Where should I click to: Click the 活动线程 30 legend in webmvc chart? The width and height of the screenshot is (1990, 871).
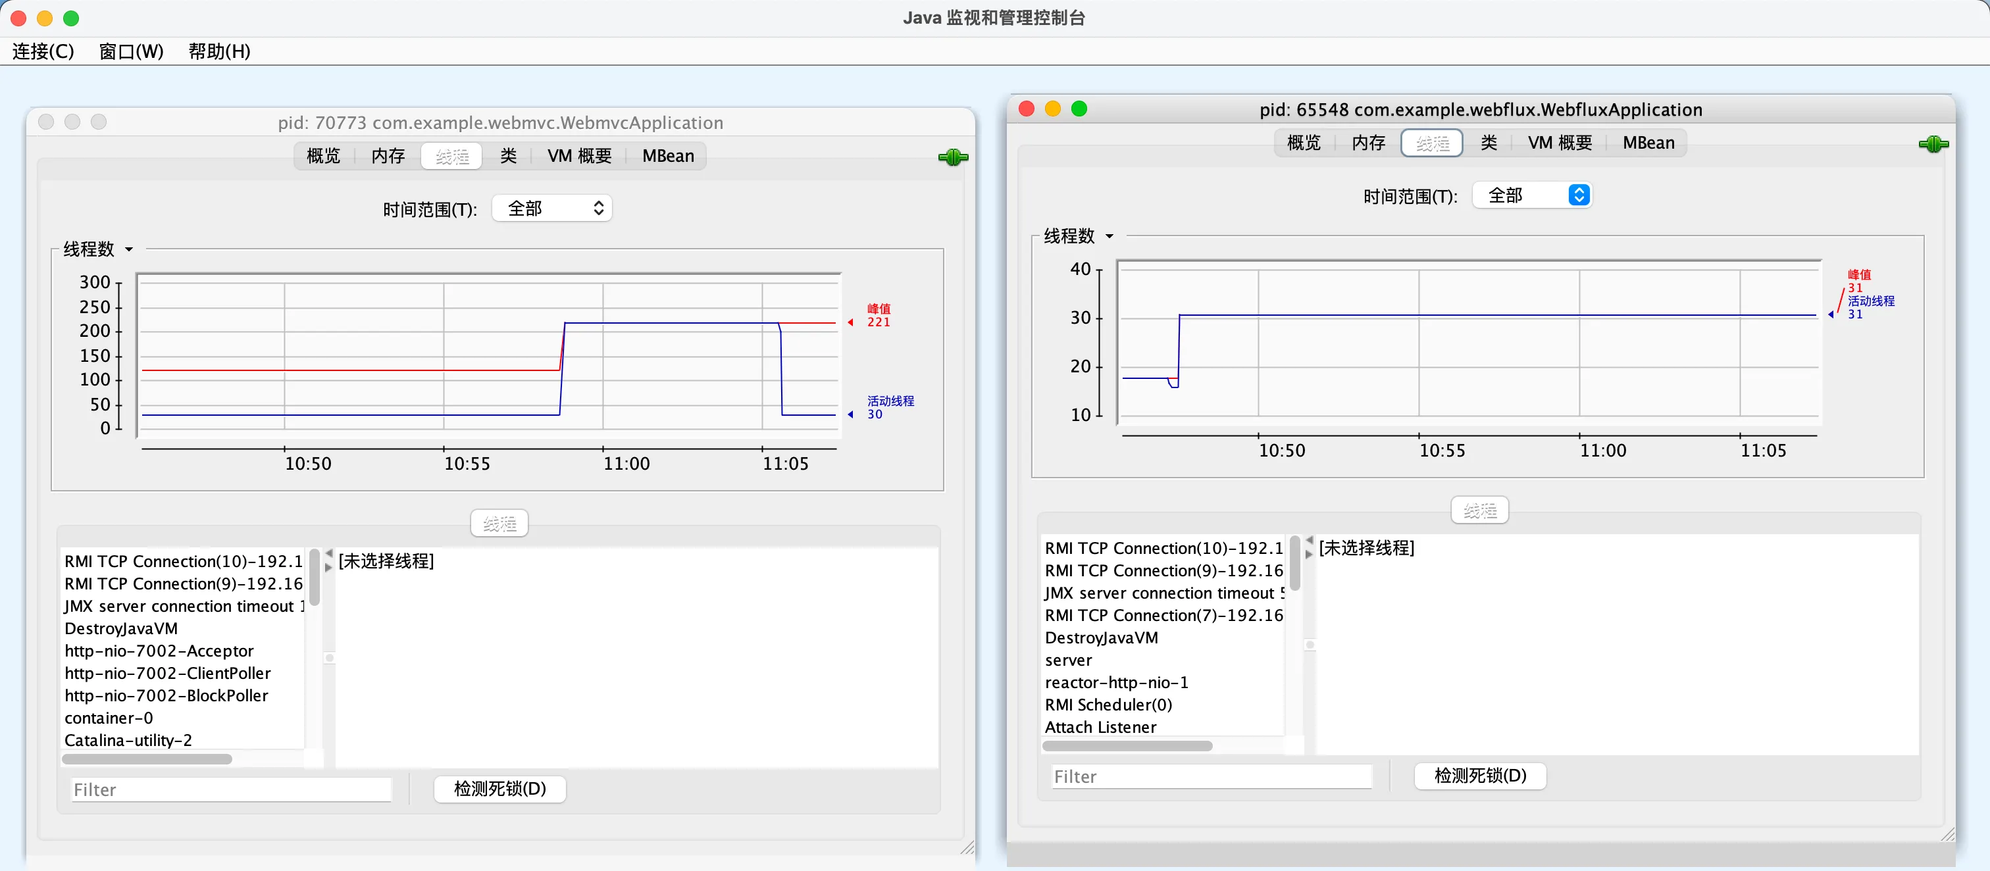(x=890, y=408)
